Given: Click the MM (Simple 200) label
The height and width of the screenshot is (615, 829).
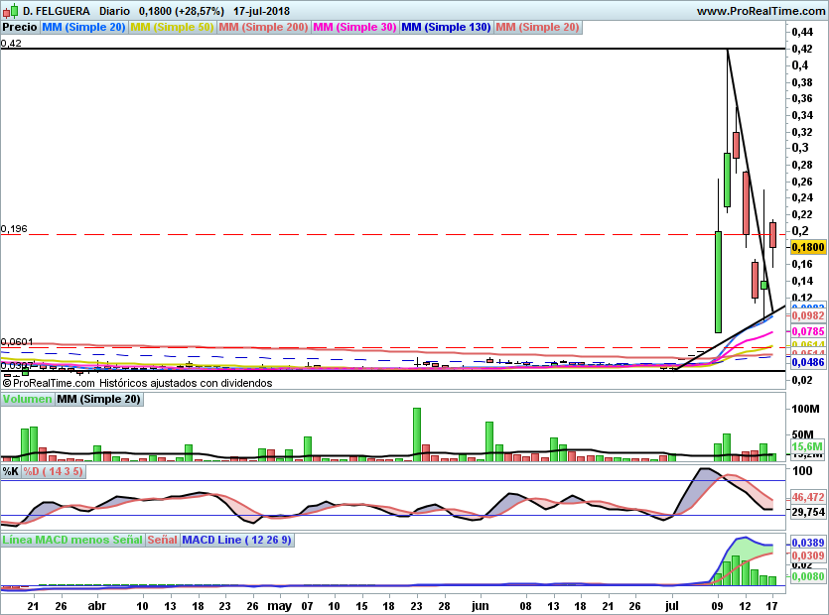Looking at the screenshot, I should [x=263, y=27].
